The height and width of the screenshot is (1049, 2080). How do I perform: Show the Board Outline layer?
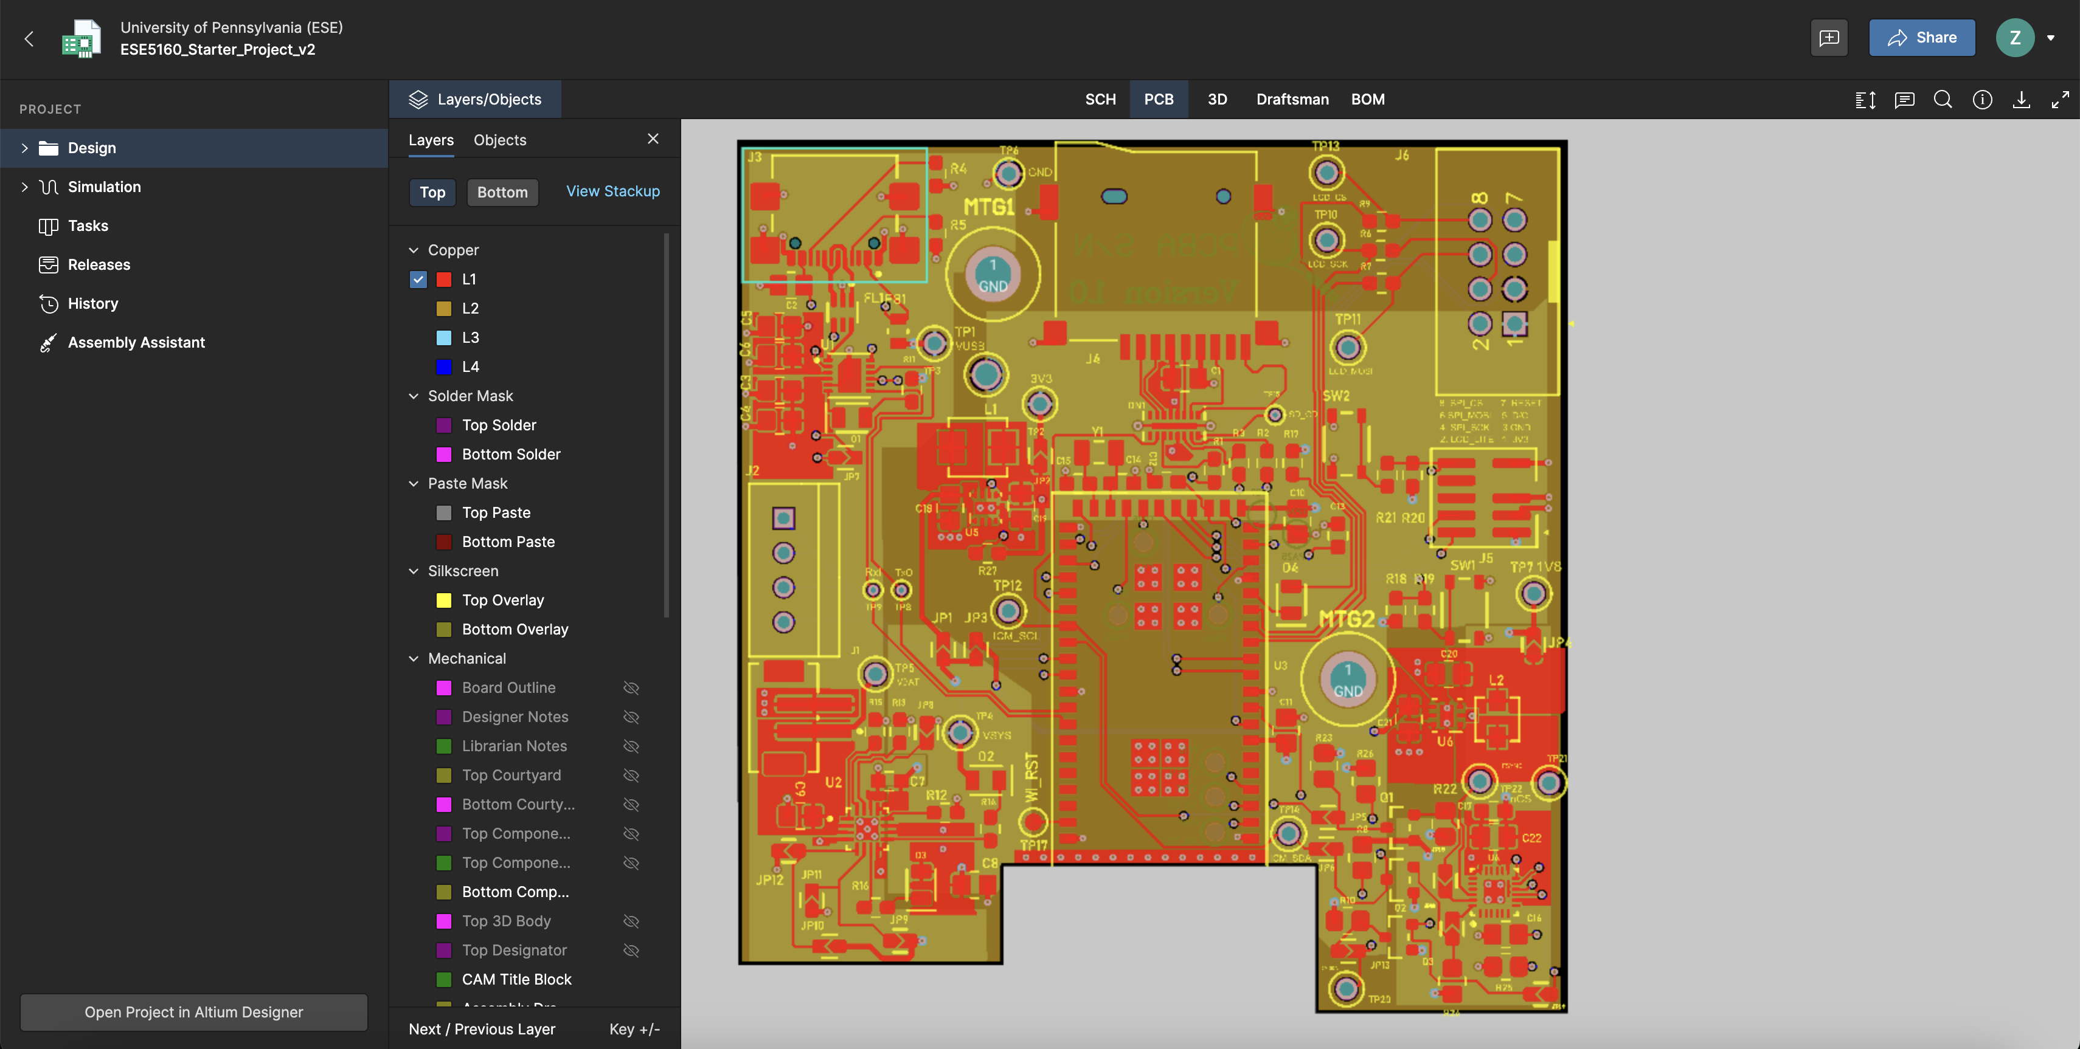[631, 687]
